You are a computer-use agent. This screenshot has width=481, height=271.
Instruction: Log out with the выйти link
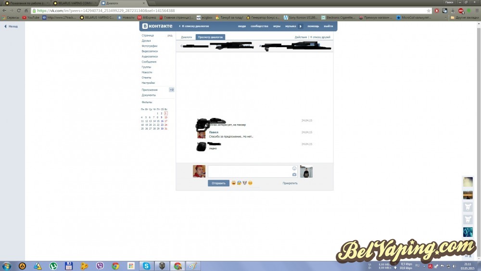click(328, 26)
